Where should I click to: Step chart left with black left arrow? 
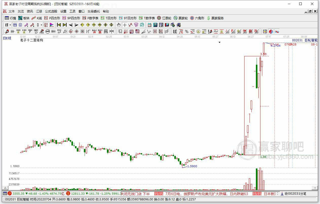click(71, 25)
